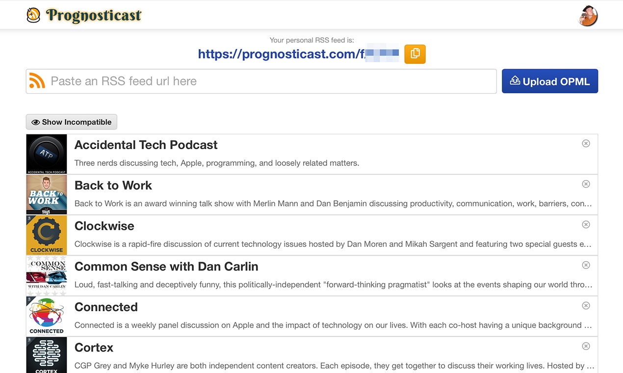The width and height of the screenshot is (623, 373).
Task: Click 'CGP Grey and Myke Hurley' description
Action: (333, 366)
